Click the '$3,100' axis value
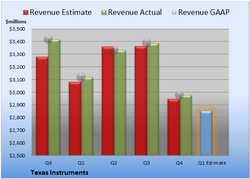 [17, 80]
